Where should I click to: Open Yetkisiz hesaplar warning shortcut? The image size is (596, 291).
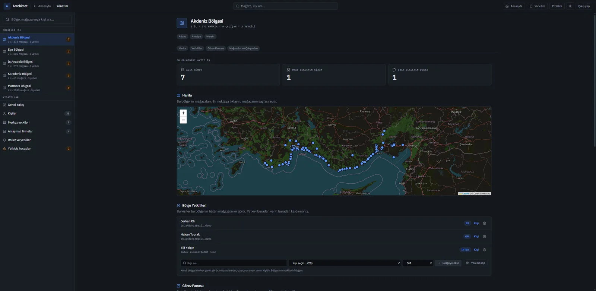[x=37, y=149]
